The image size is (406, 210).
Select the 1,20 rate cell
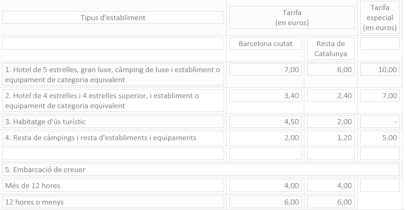[x=330, y=138]
